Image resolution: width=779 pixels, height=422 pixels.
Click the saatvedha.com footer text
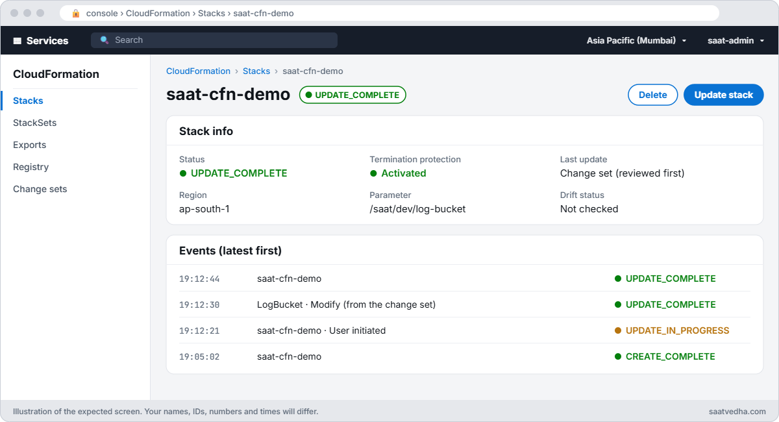[x=738, y=412]
